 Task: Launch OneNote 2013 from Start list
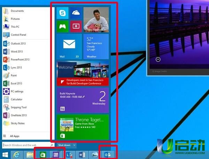pos(15,116)
